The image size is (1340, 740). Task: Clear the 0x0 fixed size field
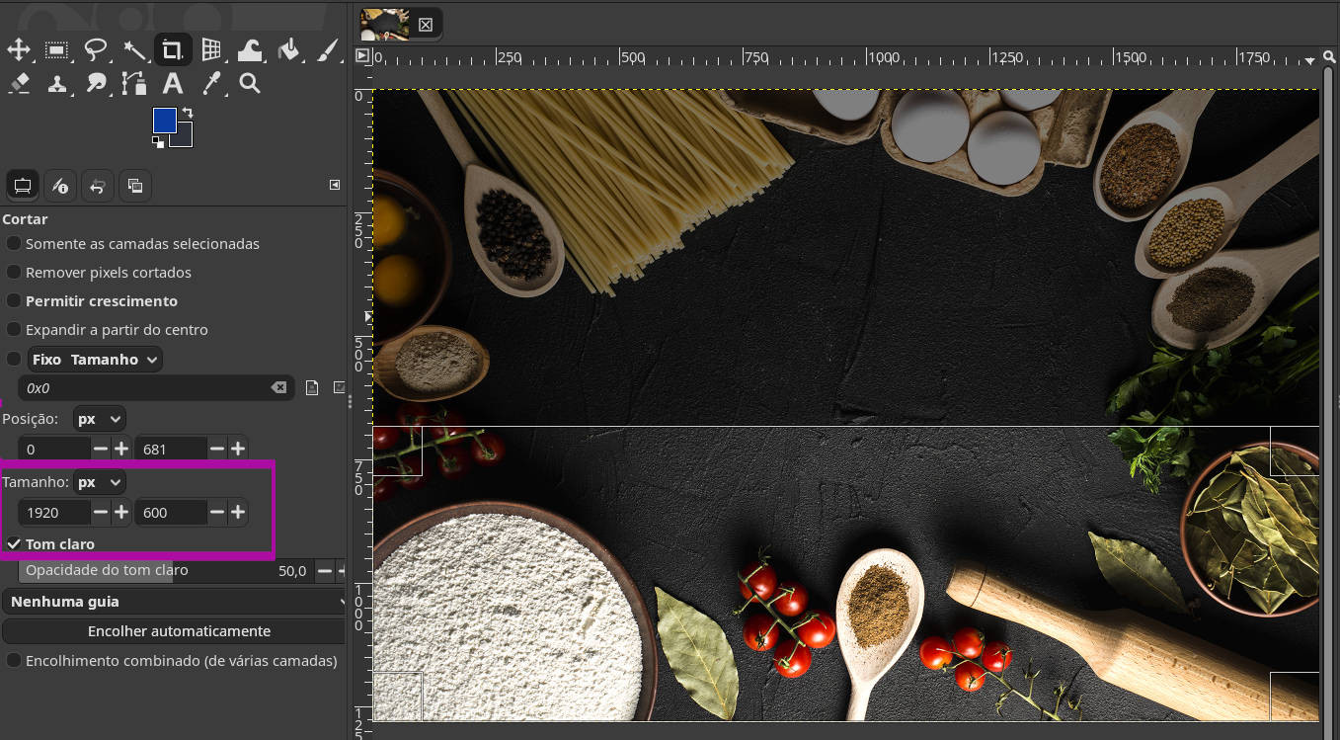tap(279, 388)
